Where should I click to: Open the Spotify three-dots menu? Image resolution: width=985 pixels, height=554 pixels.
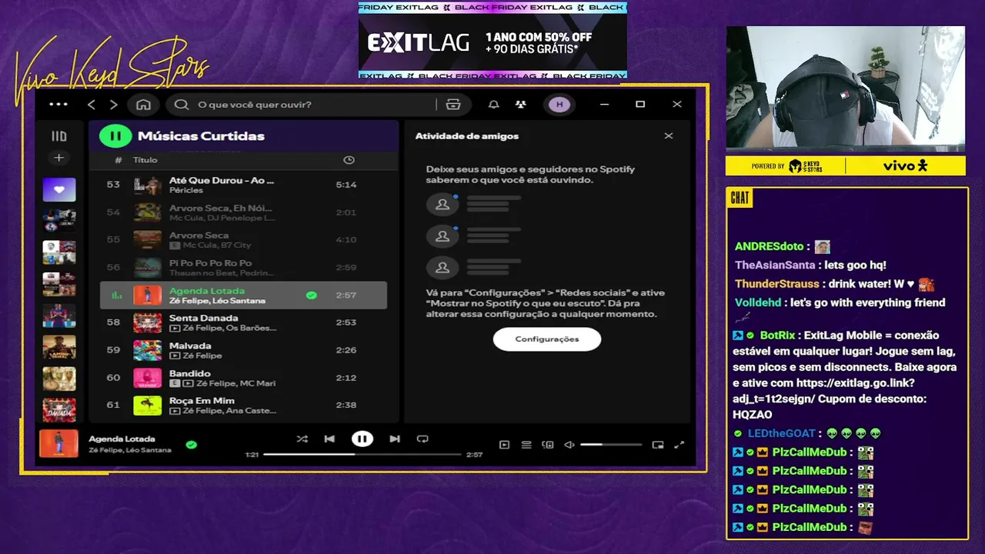click(x=58, y=105)
